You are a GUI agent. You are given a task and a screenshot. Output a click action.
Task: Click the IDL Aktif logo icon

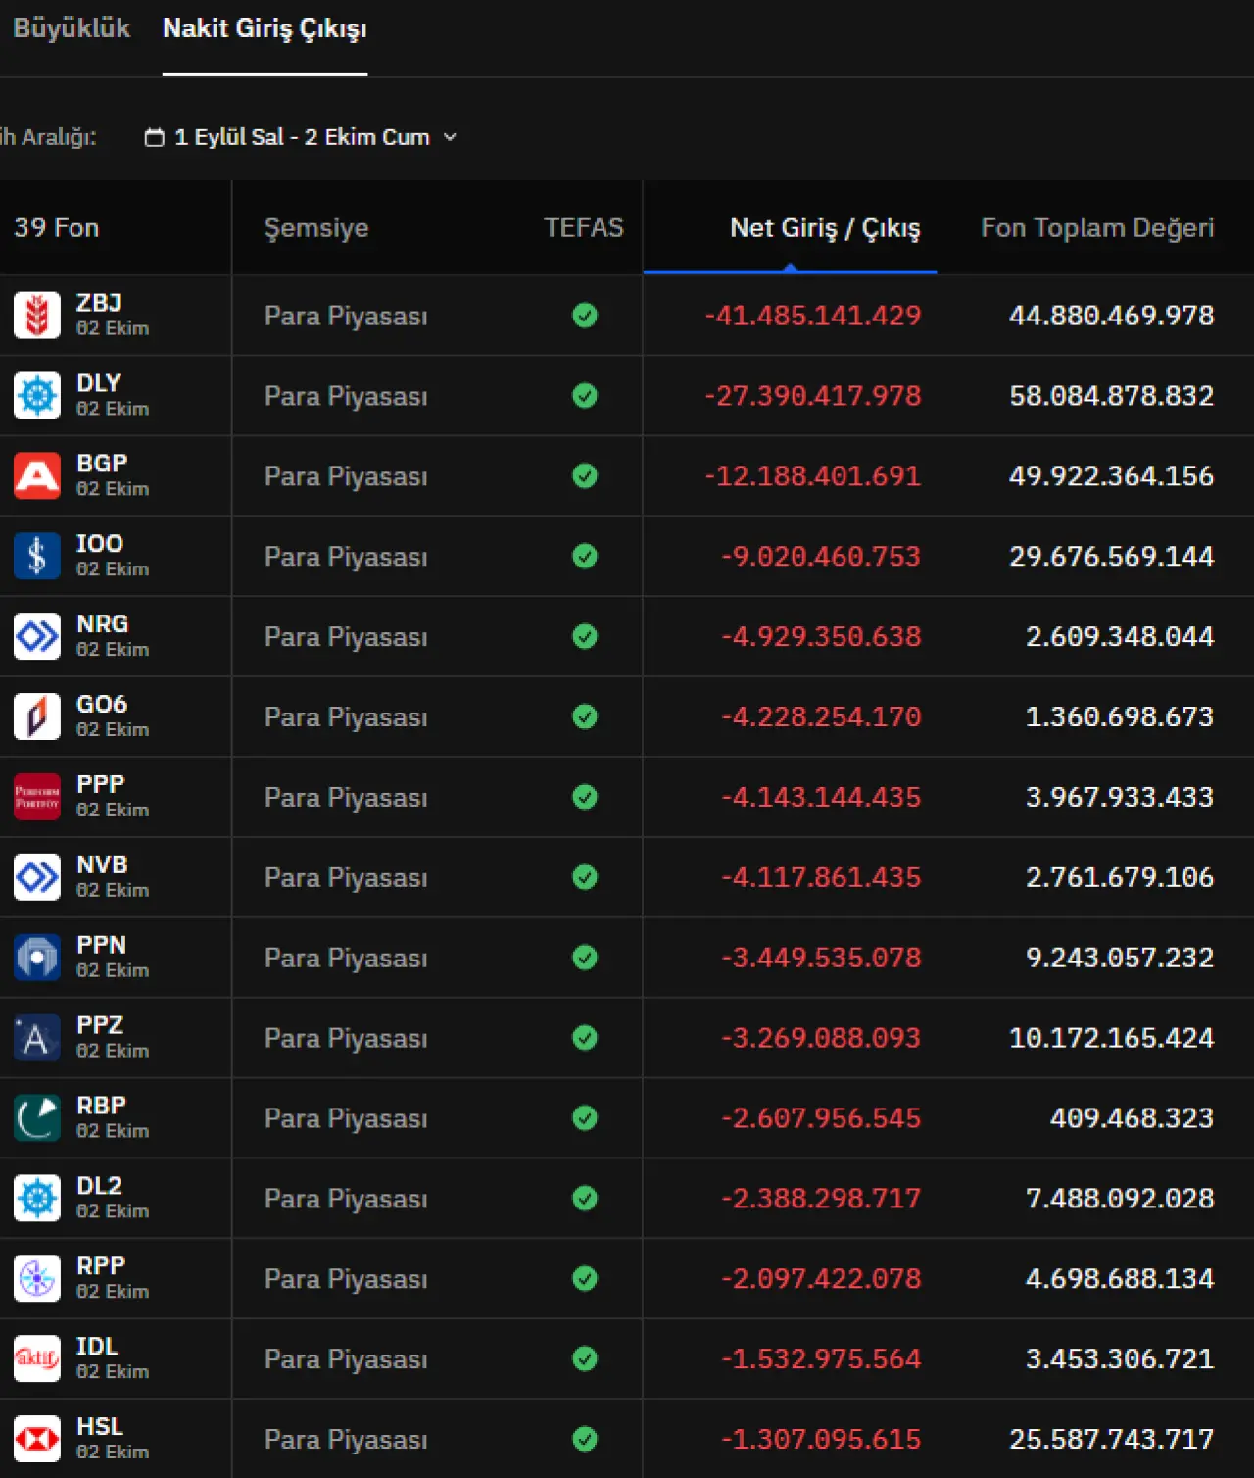point(37,1359)
